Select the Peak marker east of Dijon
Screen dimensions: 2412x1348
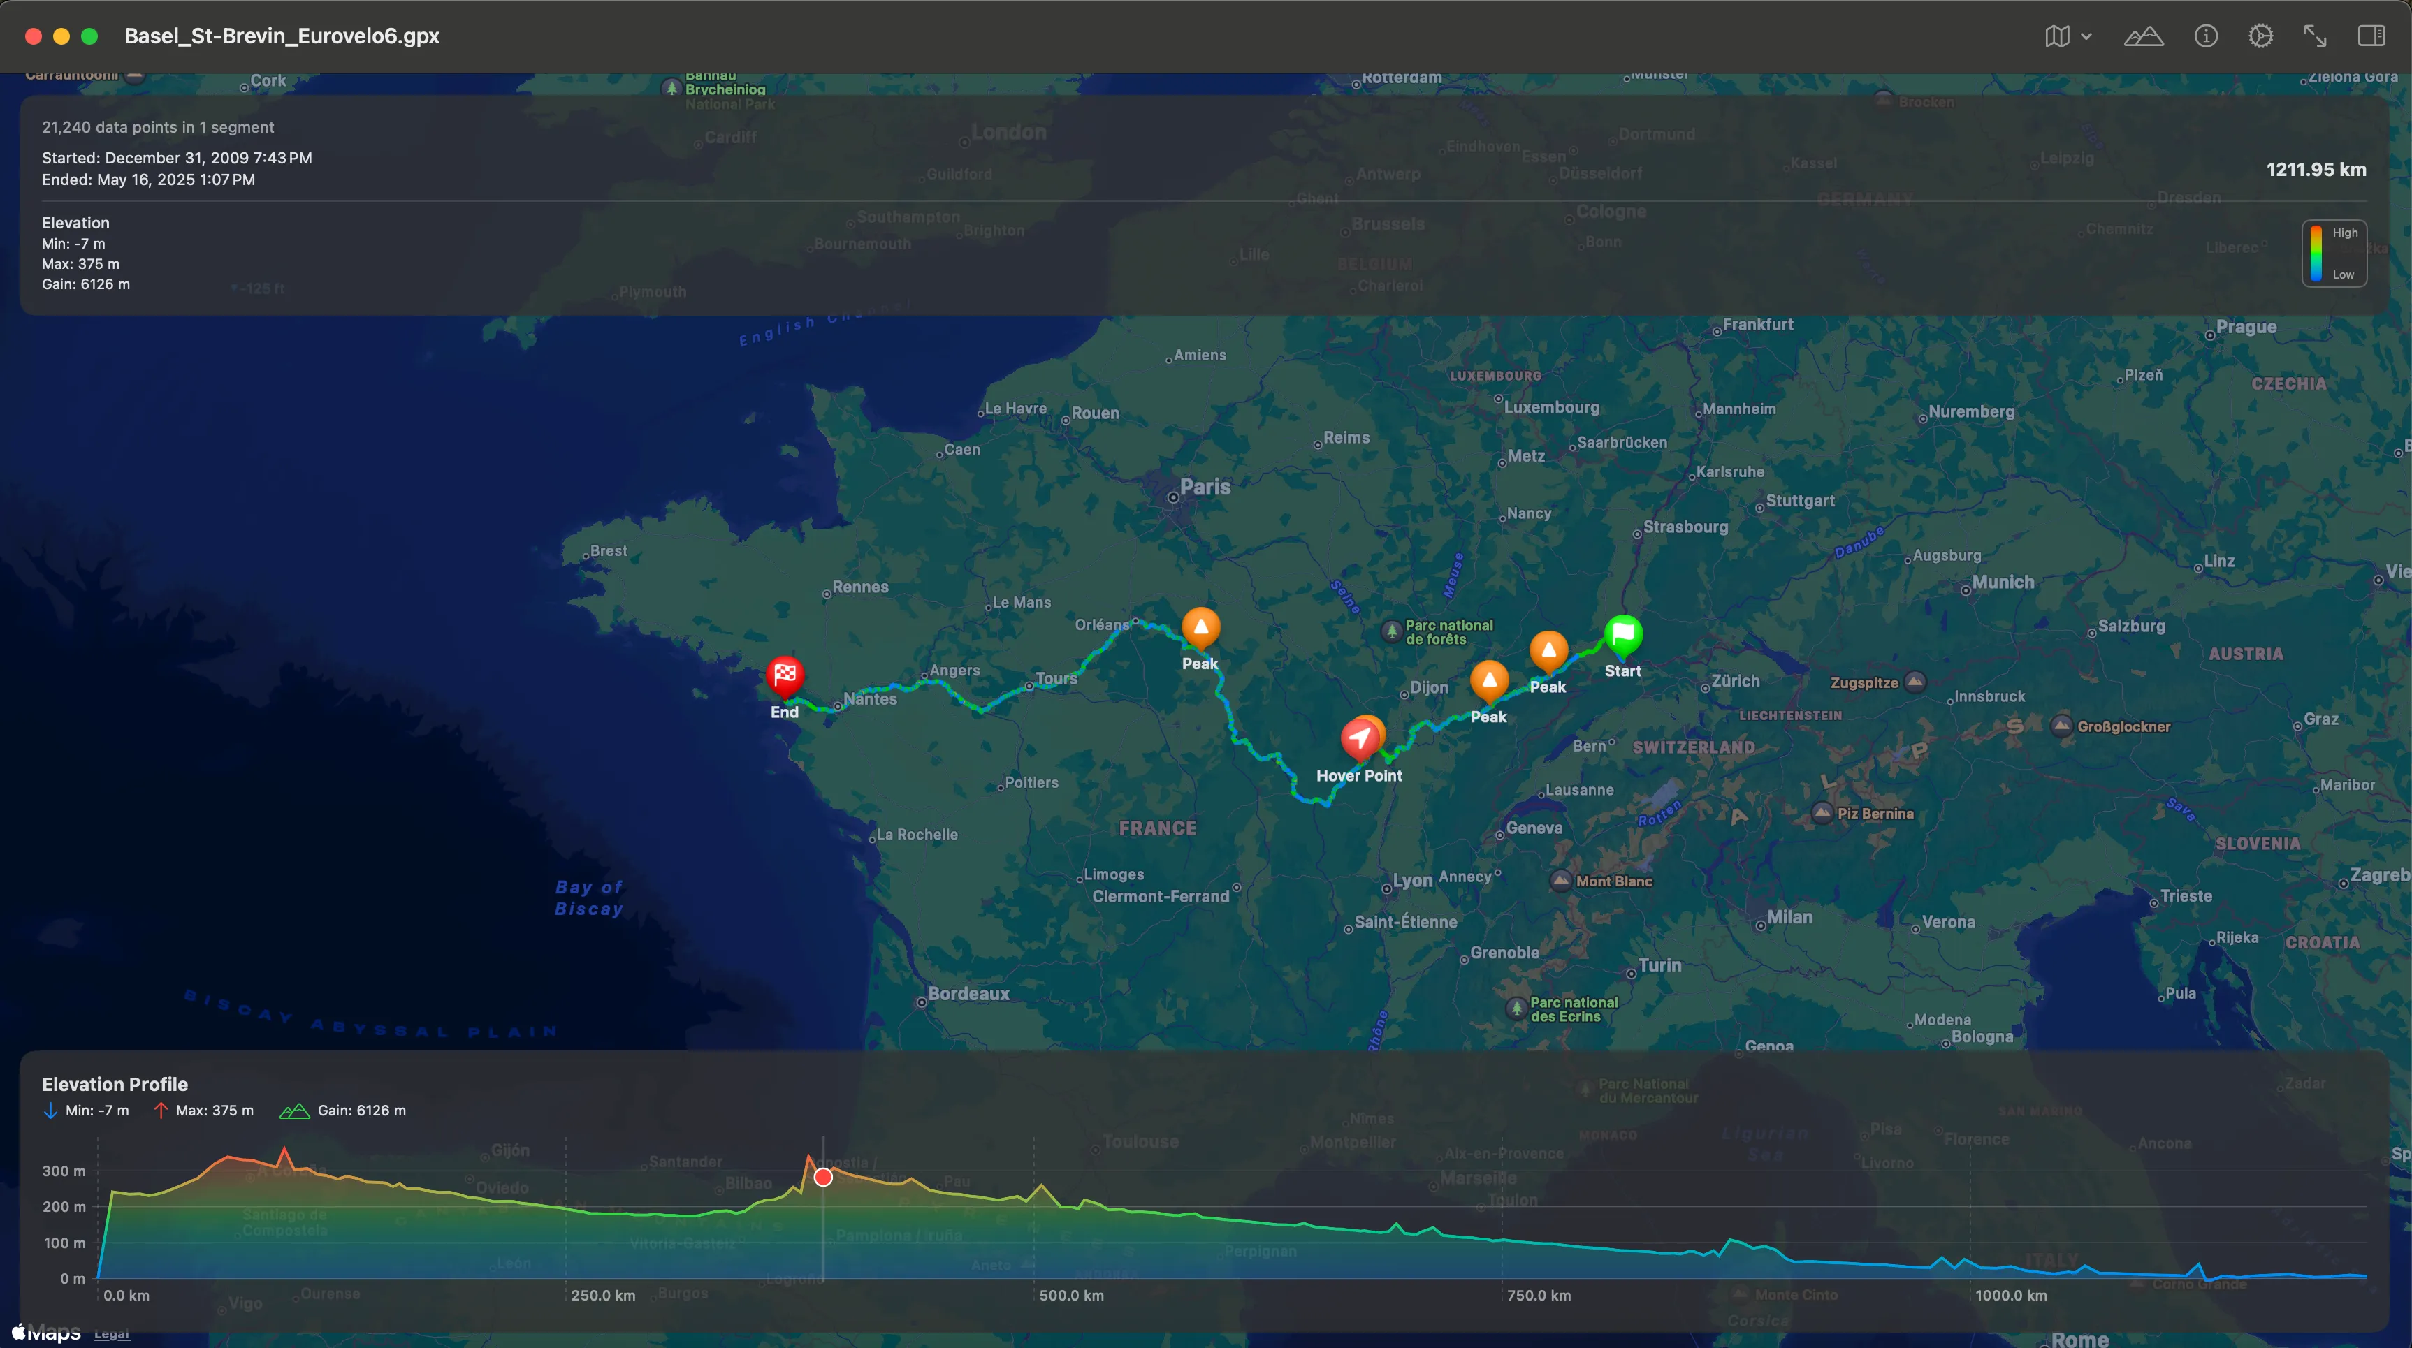(x=1489, y=682)
